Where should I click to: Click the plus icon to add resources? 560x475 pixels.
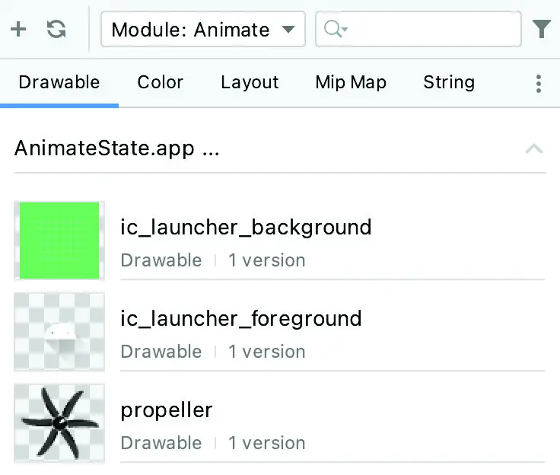point(18,30)
